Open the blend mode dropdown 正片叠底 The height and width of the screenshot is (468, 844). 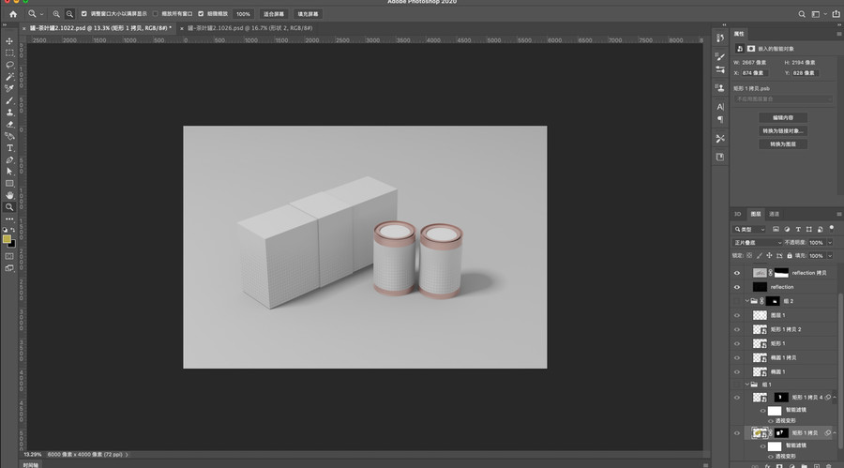tap(758, 243)
